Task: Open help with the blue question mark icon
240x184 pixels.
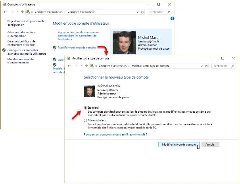Action: tap(173, 19)
